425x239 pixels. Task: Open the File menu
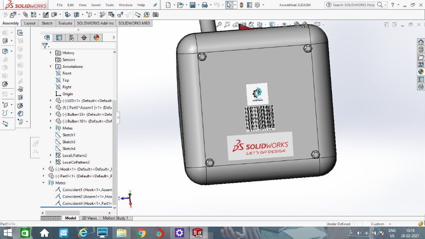pyautogui.click(x=60, y=5)
